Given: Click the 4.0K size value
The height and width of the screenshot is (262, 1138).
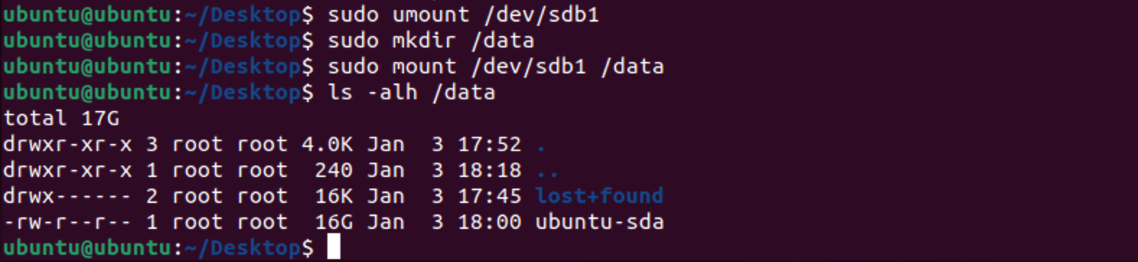Looking at the screenshot, I should pyautogui.click(x=327, y=144).
